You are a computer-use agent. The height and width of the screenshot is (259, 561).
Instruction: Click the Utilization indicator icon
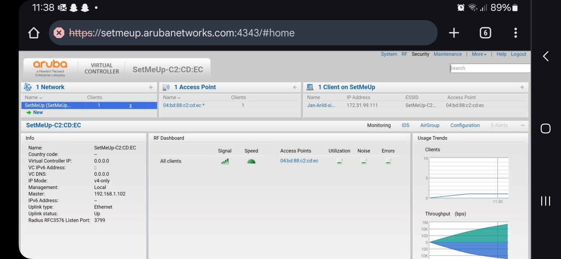click(x=339, y=161)
